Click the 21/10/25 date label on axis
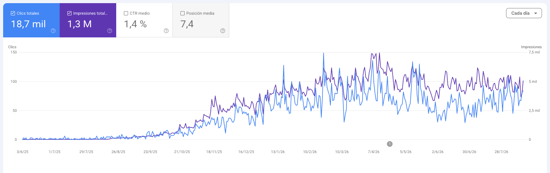This screenshot has height=173, width=550. (182, 152)
